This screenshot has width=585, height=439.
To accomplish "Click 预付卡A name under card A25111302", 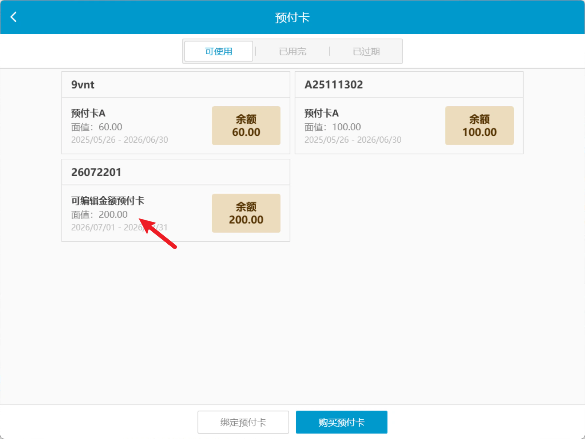I will [322, 113].
